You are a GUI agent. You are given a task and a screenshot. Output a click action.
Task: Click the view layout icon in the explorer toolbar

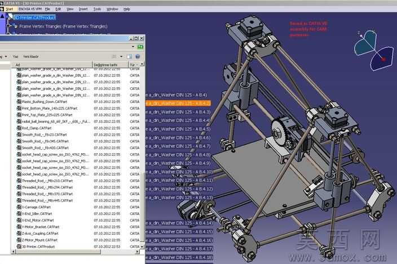[114, 57]
